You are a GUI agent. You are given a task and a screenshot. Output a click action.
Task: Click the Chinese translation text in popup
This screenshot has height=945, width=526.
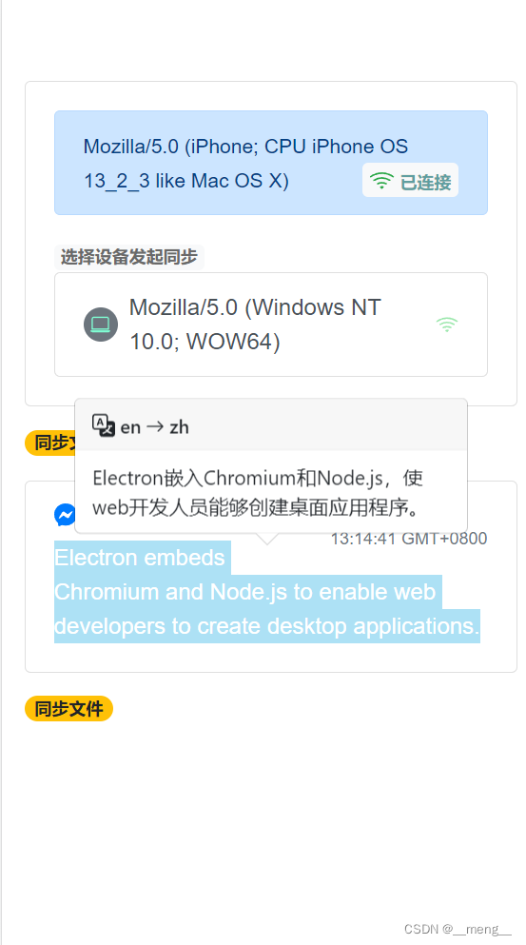258,493
